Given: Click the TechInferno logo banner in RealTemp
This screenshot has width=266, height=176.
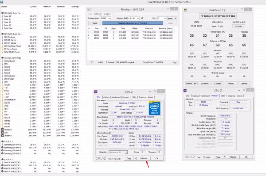Looking at the screenshot, I should 218,16.
